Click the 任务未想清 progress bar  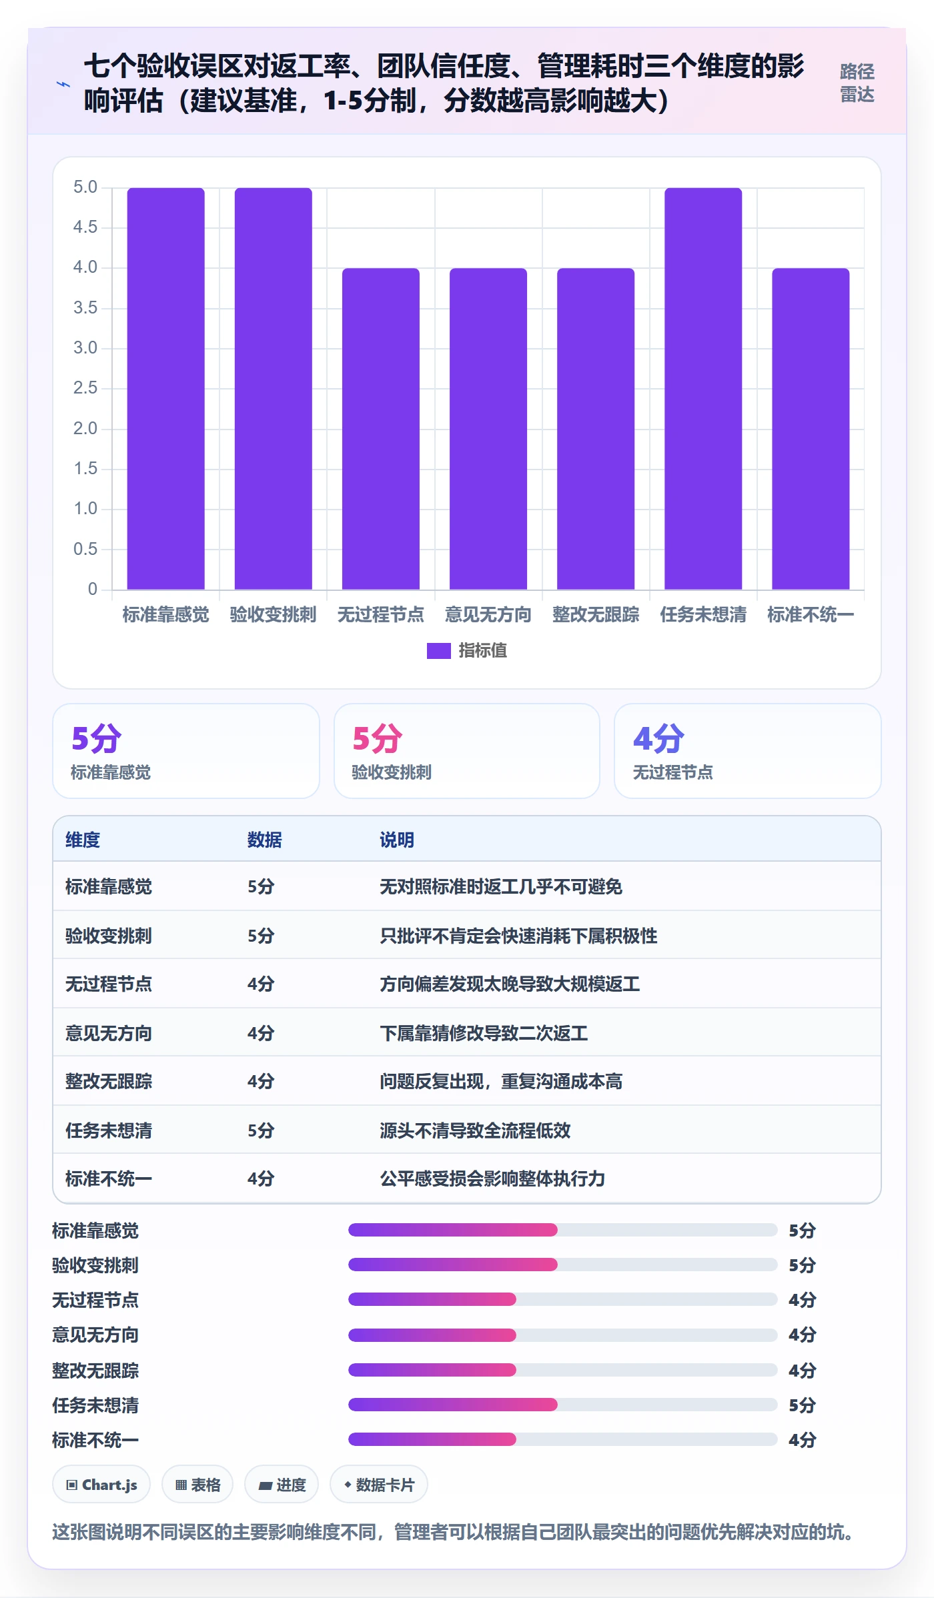563,1405
